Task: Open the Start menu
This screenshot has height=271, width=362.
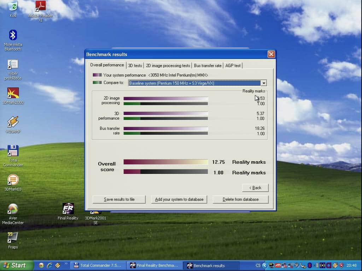Action: click(17, 265)
